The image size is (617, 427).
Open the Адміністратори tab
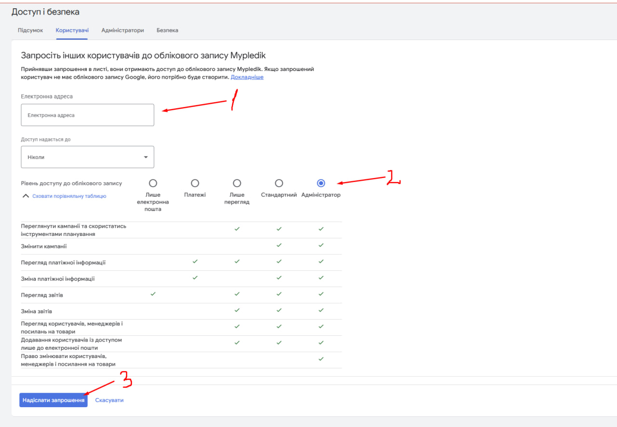click(x=122, y=30)
